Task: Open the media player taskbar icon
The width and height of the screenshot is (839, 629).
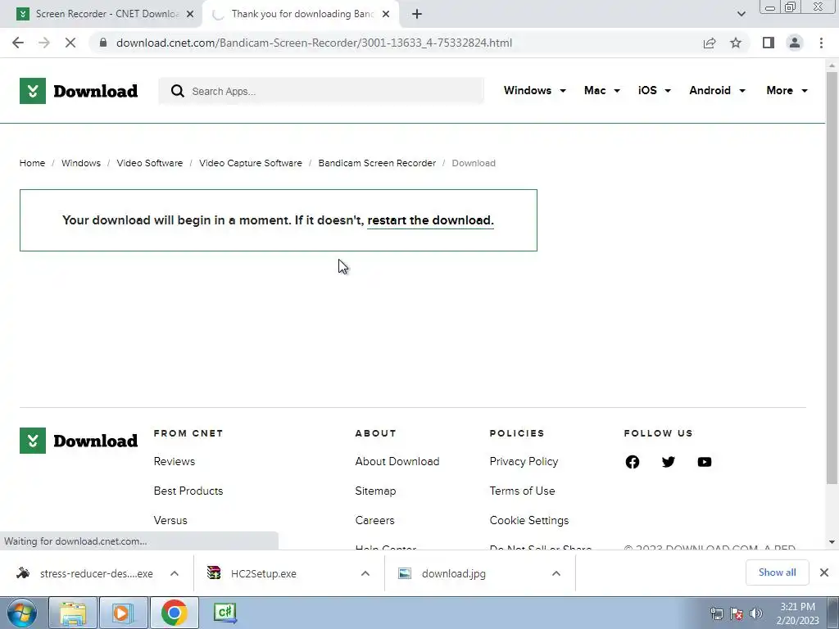Action: pyautogui.click(x=123, y=613)
